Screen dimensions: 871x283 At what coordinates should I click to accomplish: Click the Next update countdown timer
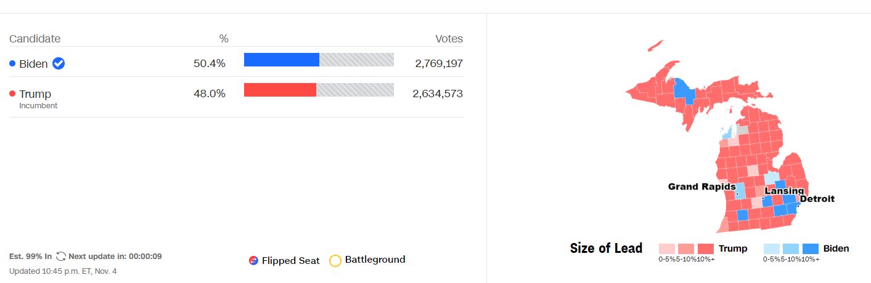coord(147,257)
